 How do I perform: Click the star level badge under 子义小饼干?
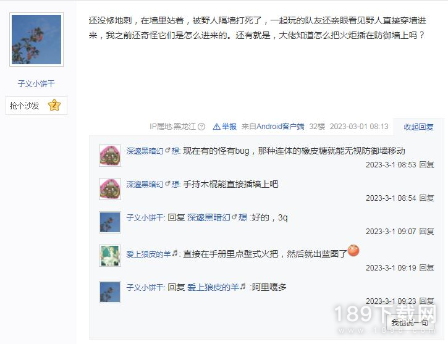[x=54, y=106]
